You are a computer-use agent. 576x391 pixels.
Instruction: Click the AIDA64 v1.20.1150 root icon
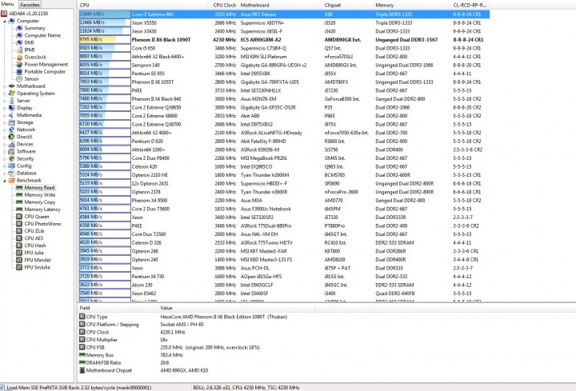tap(4, 14)
